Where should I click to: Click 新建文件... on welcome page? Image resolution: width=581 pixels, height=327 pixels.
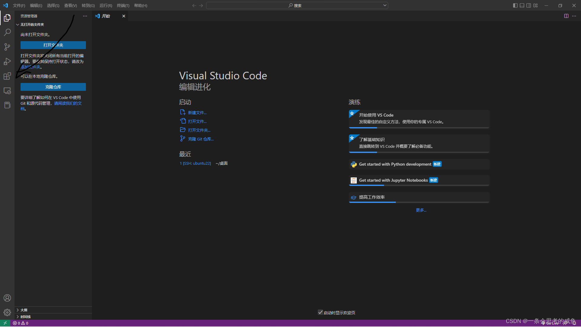(197, 113)
